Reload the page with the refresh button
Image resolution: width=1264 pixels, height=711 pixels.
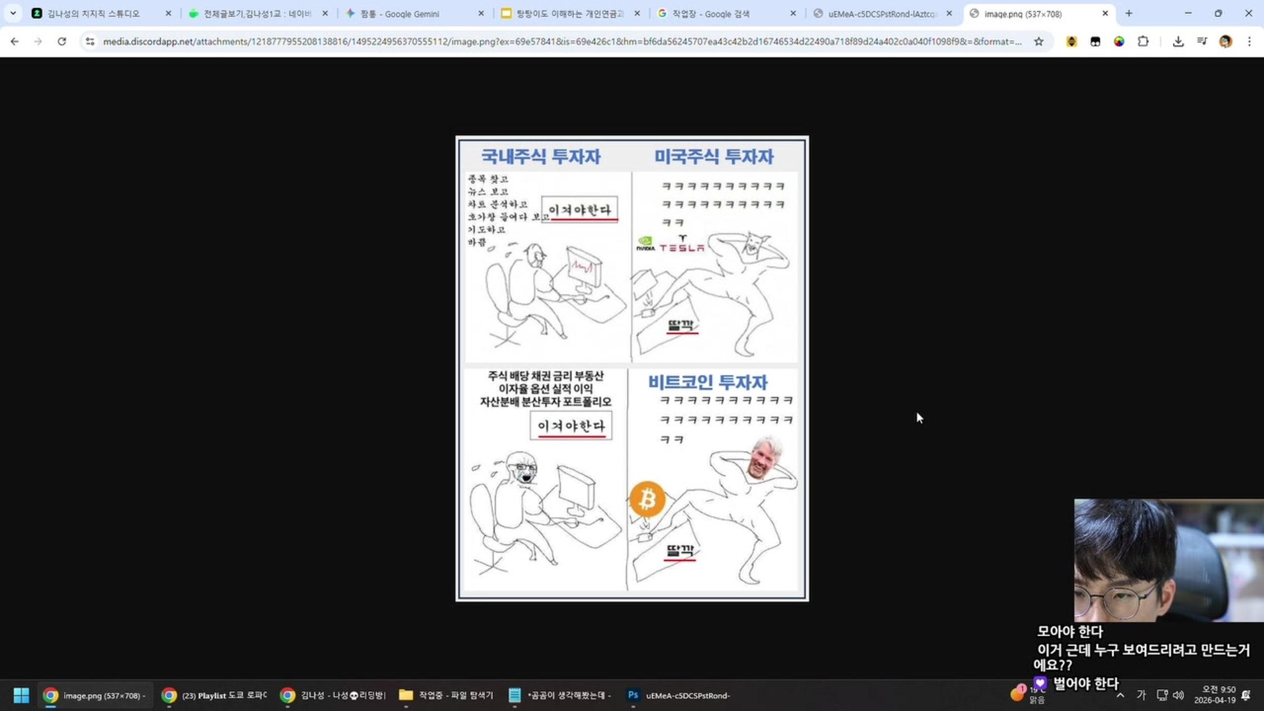click(x=62, y=42)
